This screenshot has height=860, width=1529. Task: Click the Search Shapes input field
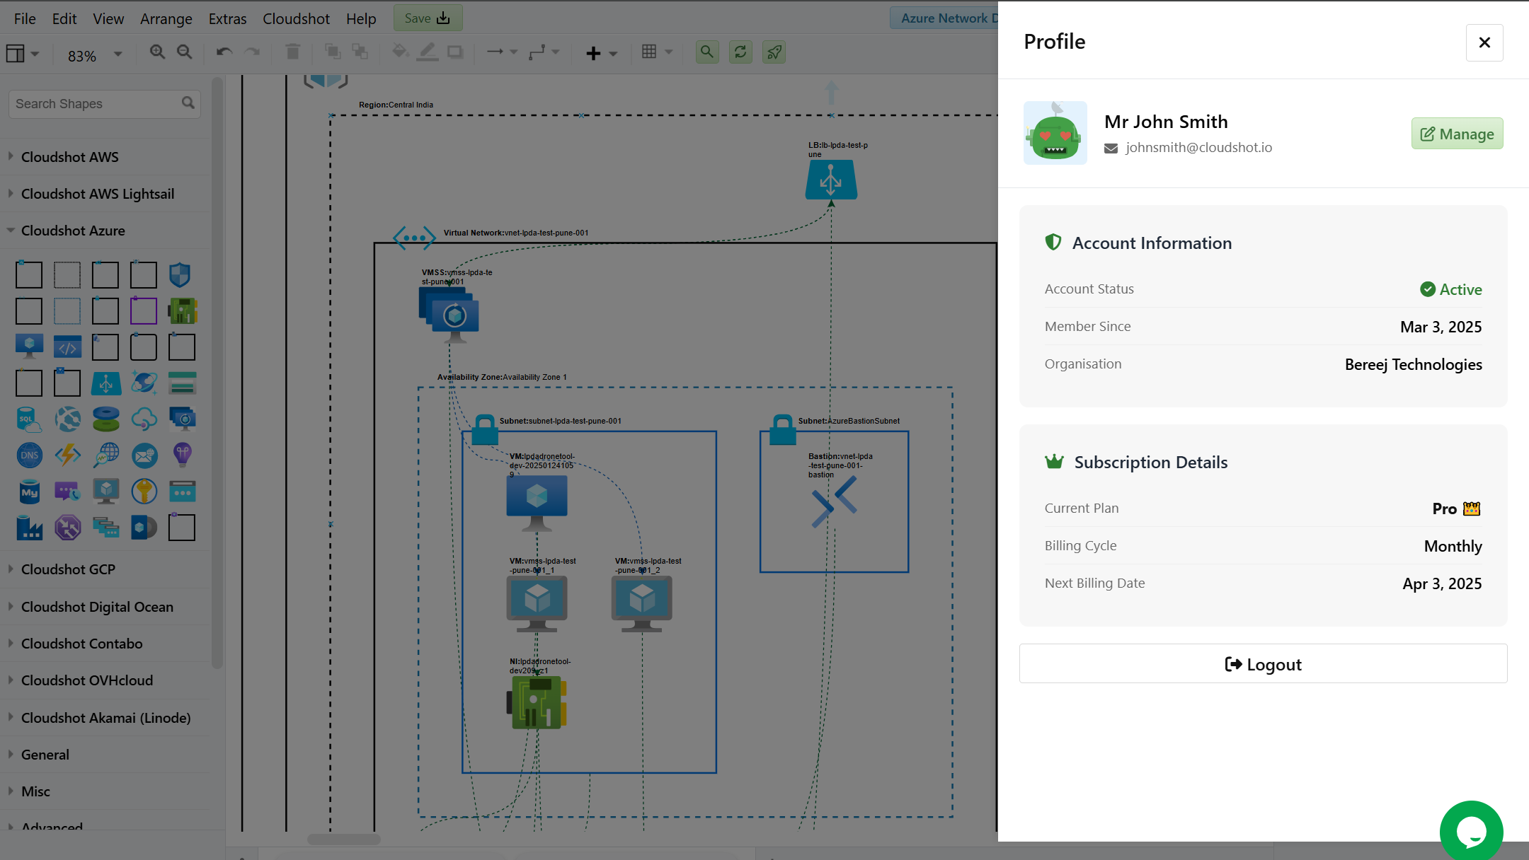point(104,104)
